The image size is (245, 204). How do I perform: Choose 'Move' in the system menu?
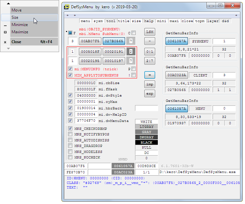click(17, 10)
